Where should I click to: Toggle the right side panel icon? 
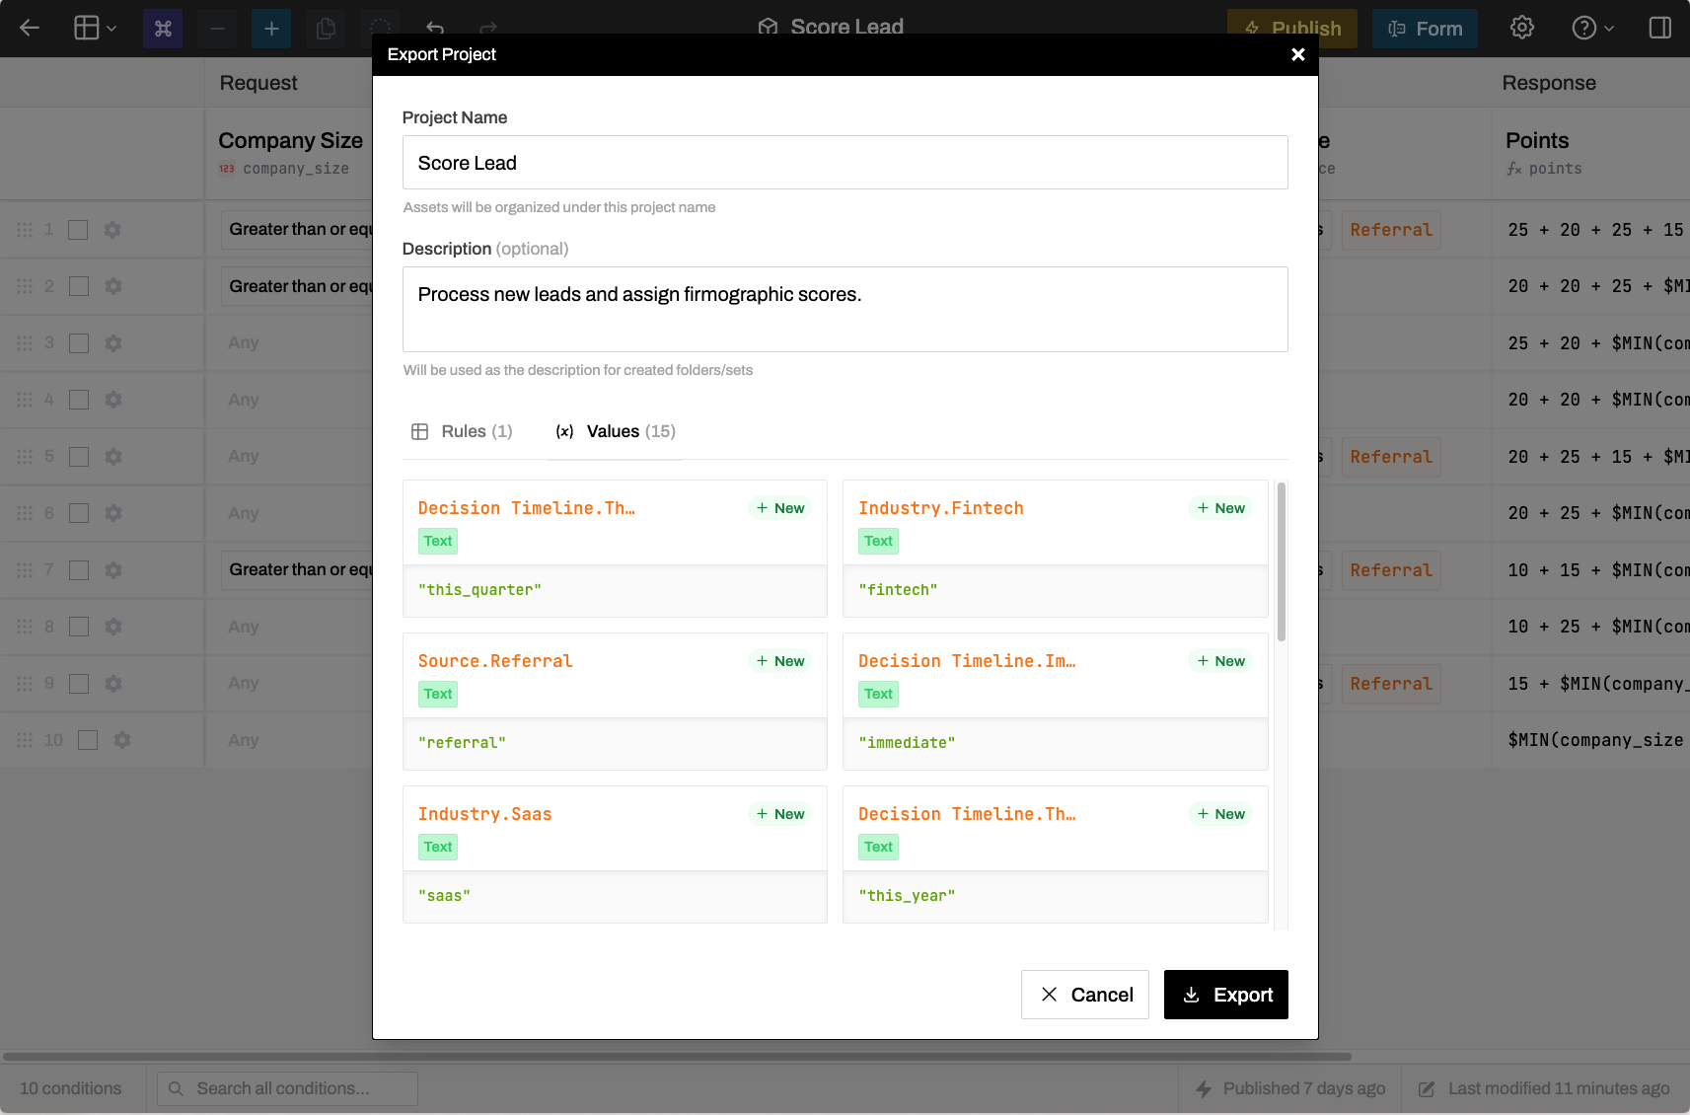(1659, 28)
